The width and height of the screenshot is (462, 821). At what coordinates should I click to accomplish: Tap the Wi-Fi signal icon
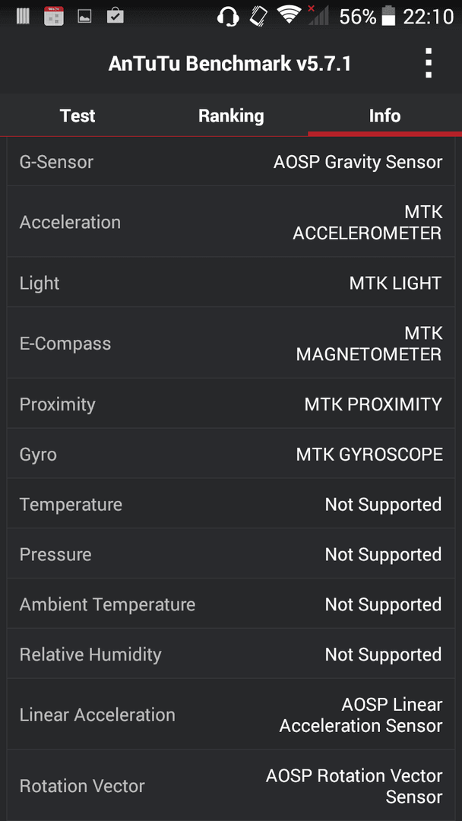click(290, 16)
